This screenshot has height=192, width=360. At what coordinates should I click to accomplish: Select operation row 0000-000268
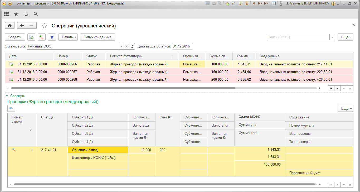(x=179, y=79)
